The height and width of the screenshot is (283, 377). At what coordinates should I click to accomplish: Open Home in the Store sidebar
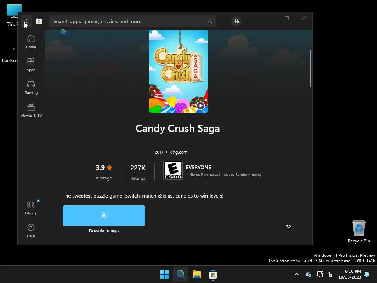click(x=31, y=42)
